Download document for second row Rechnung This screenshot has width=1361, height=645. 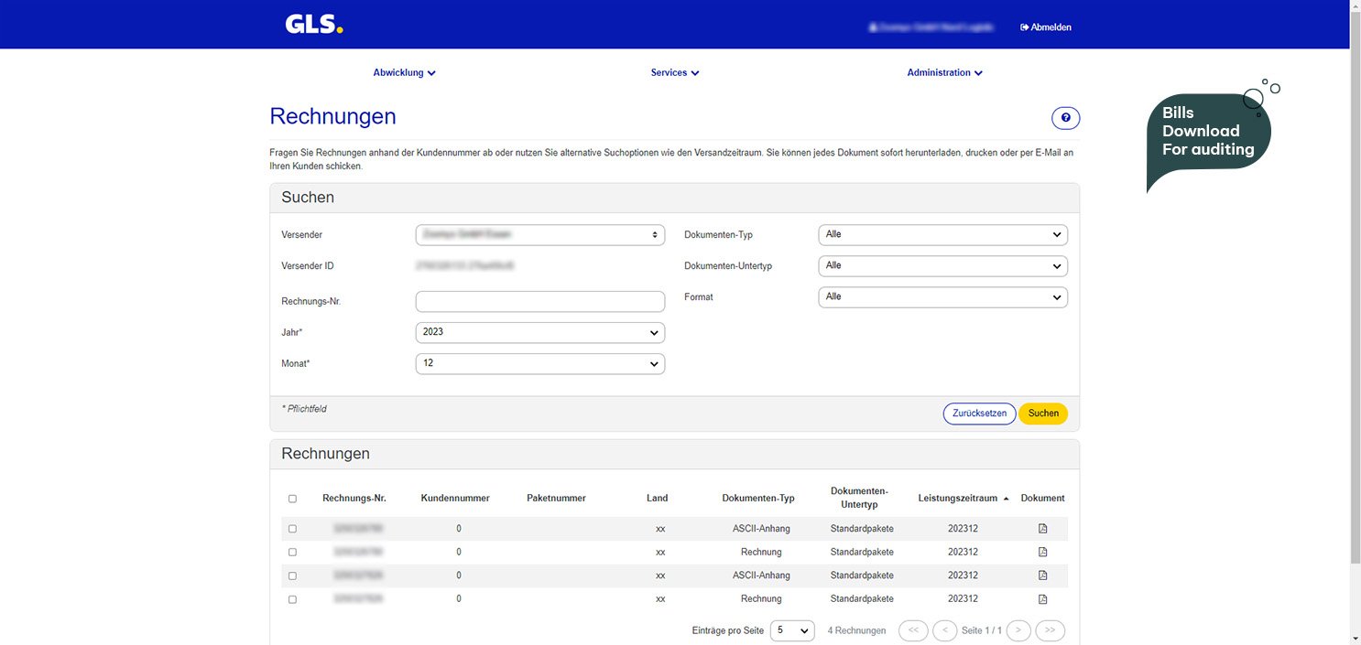(x=1042, y=553)
